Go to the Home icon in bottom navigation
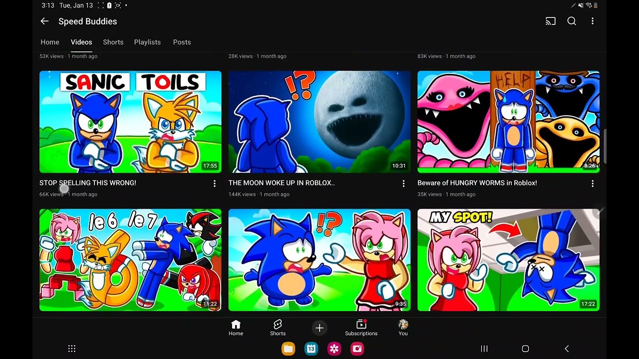639x359 pixels. point(236,328)
